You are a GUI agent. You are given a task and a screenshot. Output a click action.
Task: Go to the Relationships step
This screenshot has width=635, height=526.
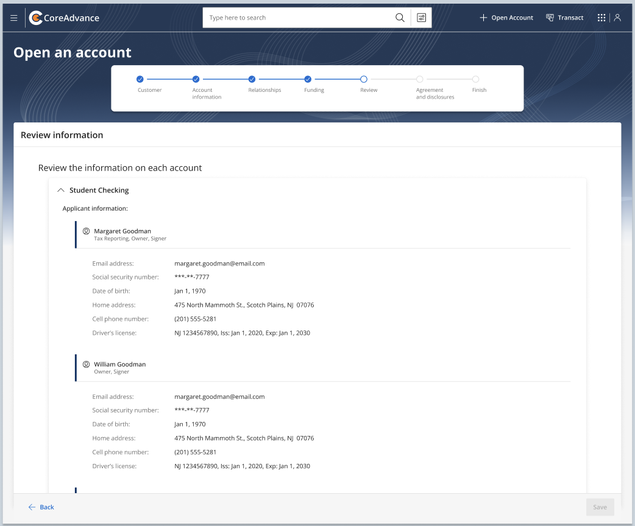point(252,79)
